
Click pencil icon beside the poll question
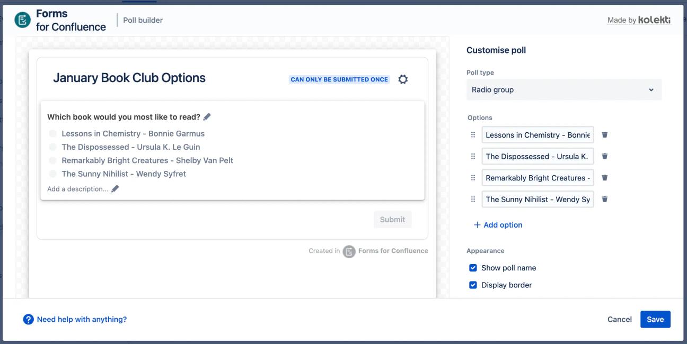[x=207, y=117]
